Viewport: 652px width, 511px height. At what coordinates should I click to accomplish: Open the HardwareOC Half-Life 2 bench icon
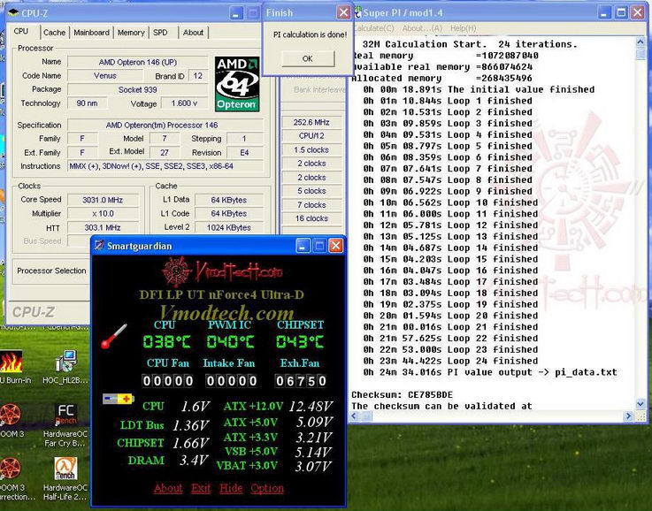pos(65,478)
